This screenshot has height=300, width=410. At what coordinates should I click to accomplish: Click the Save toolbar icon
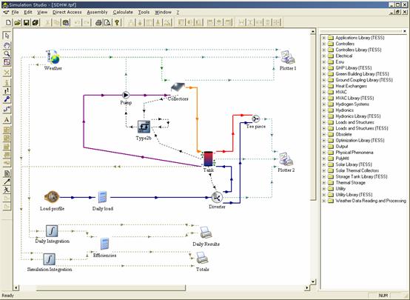[x=27, y=22]
